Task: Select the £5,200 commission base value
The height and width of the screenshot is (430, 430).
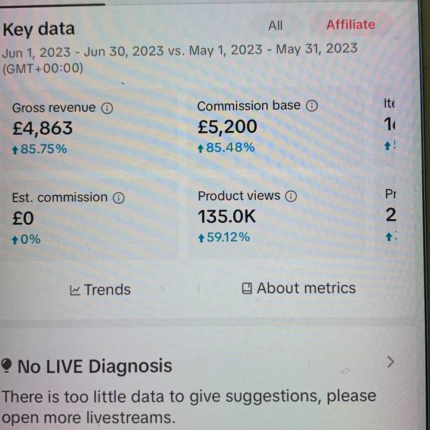Action: click(x=228, y=127)
